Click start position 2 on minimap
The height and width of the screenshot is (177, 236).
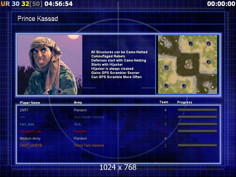(166, 86)
